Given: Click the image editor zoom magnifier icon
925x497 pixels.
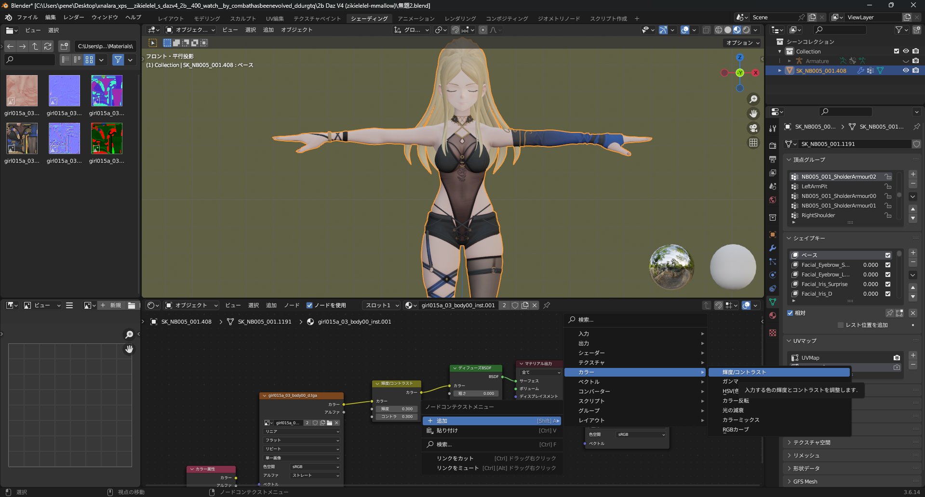Looking at the screenshot, I should 129,334.
